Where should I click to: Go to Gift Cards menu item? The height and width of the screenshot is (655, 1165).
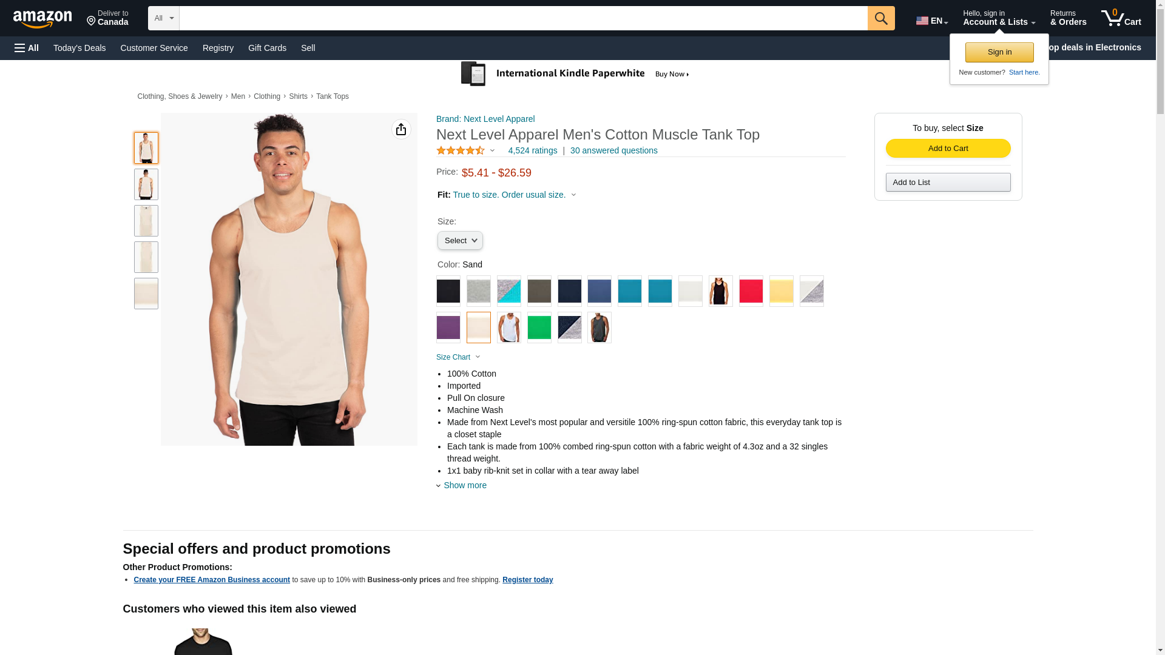coord(267,48)
